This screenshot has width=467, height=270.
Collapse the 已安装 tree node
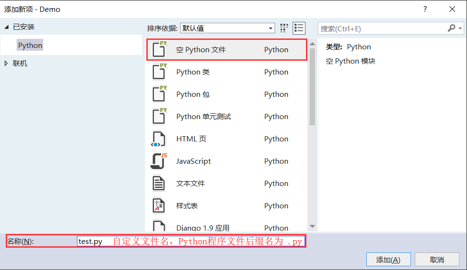click(7, 27)
